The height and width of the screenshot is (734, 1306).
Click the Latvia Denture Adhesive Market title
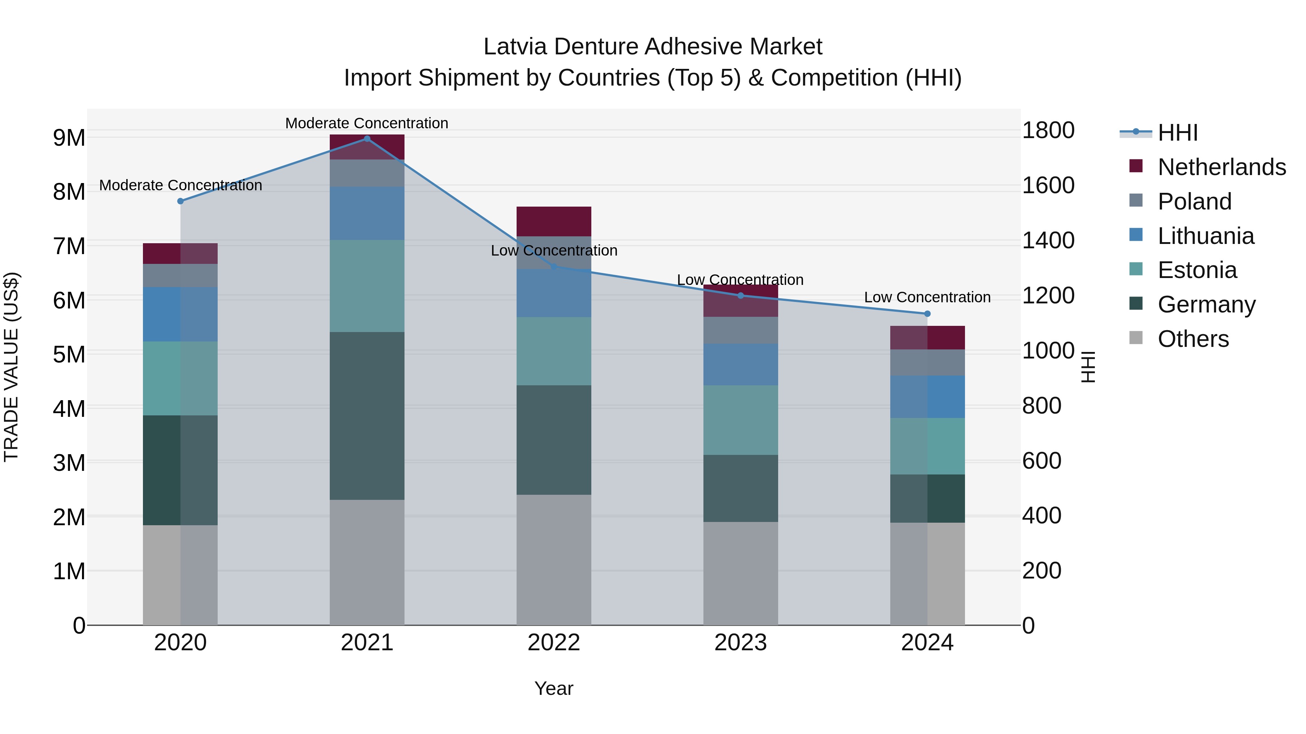(653, 47)
